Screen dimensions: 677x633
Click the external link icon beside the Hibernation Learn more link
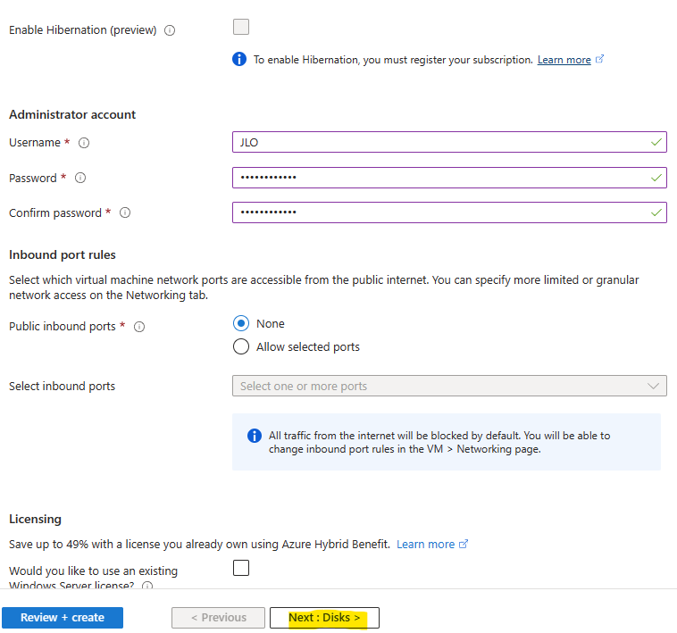(599, 59)
